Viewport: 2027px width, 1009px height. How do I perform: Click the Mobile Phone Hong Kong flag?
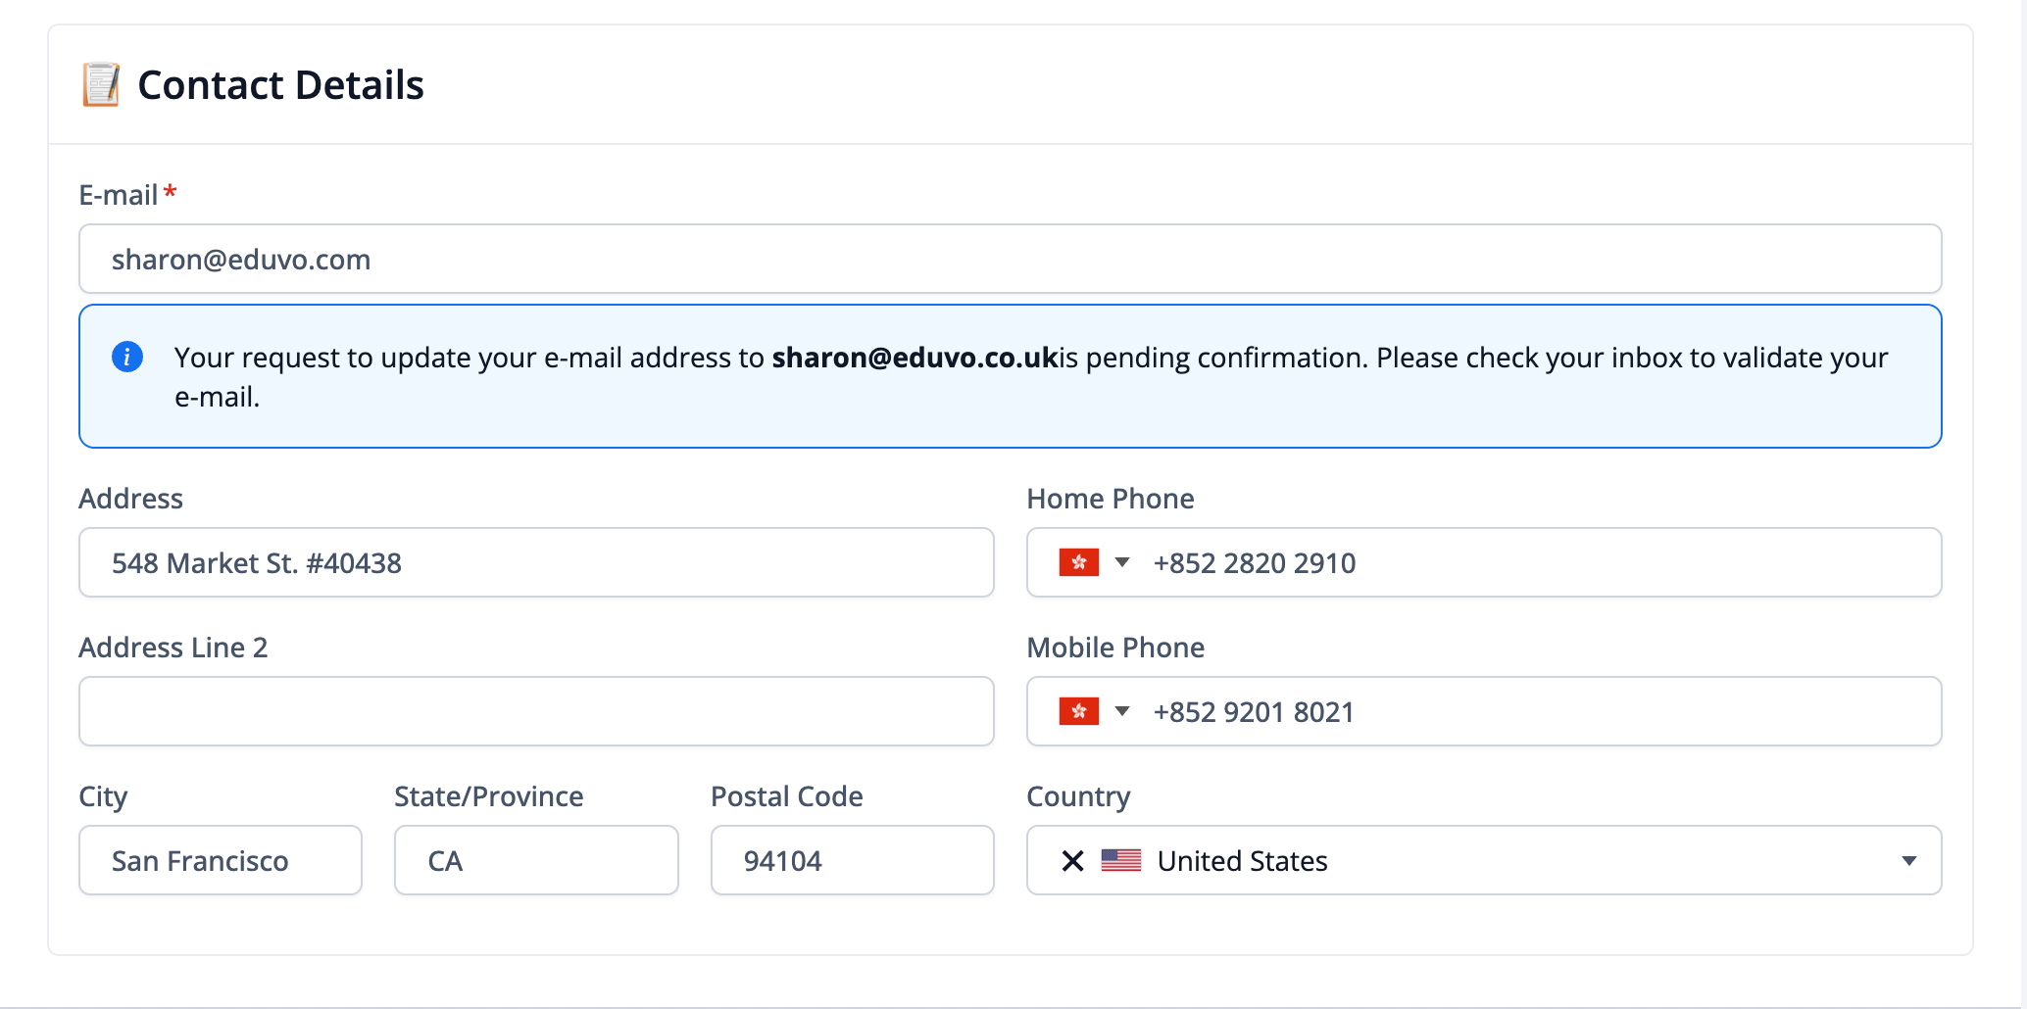pos(1078,711)
